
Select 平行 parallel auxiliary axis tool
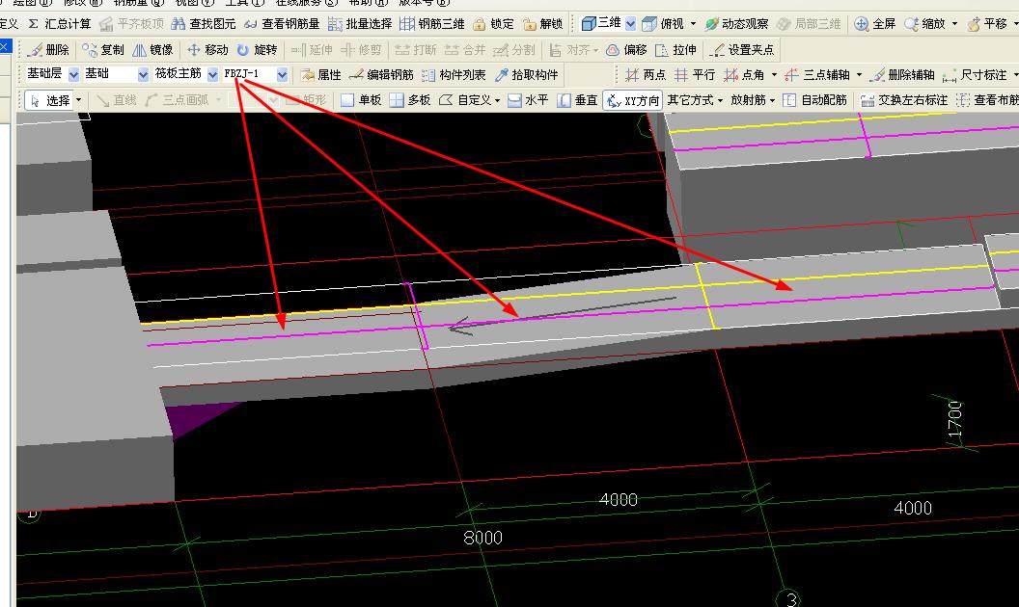tap(695, 74)
